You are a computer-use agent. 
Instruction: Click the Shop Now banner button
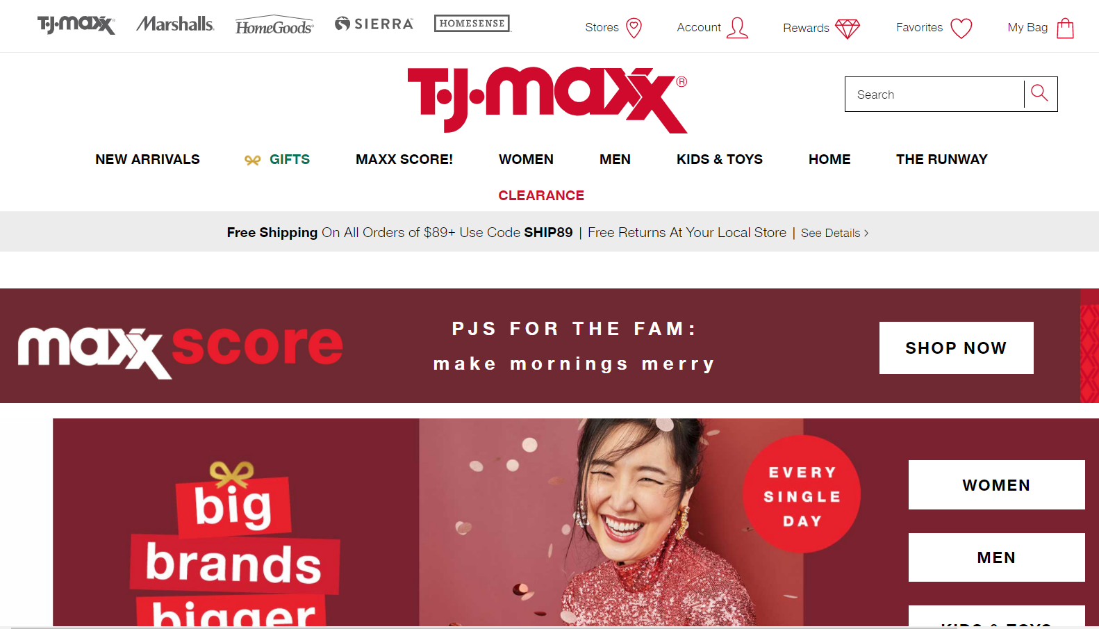coord(957,348)
